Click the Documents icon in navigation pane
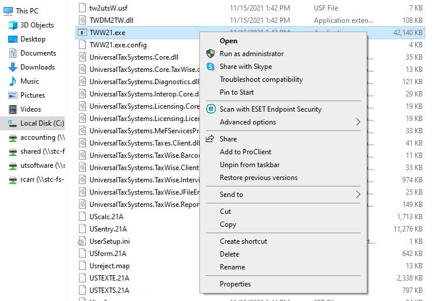 13,53
